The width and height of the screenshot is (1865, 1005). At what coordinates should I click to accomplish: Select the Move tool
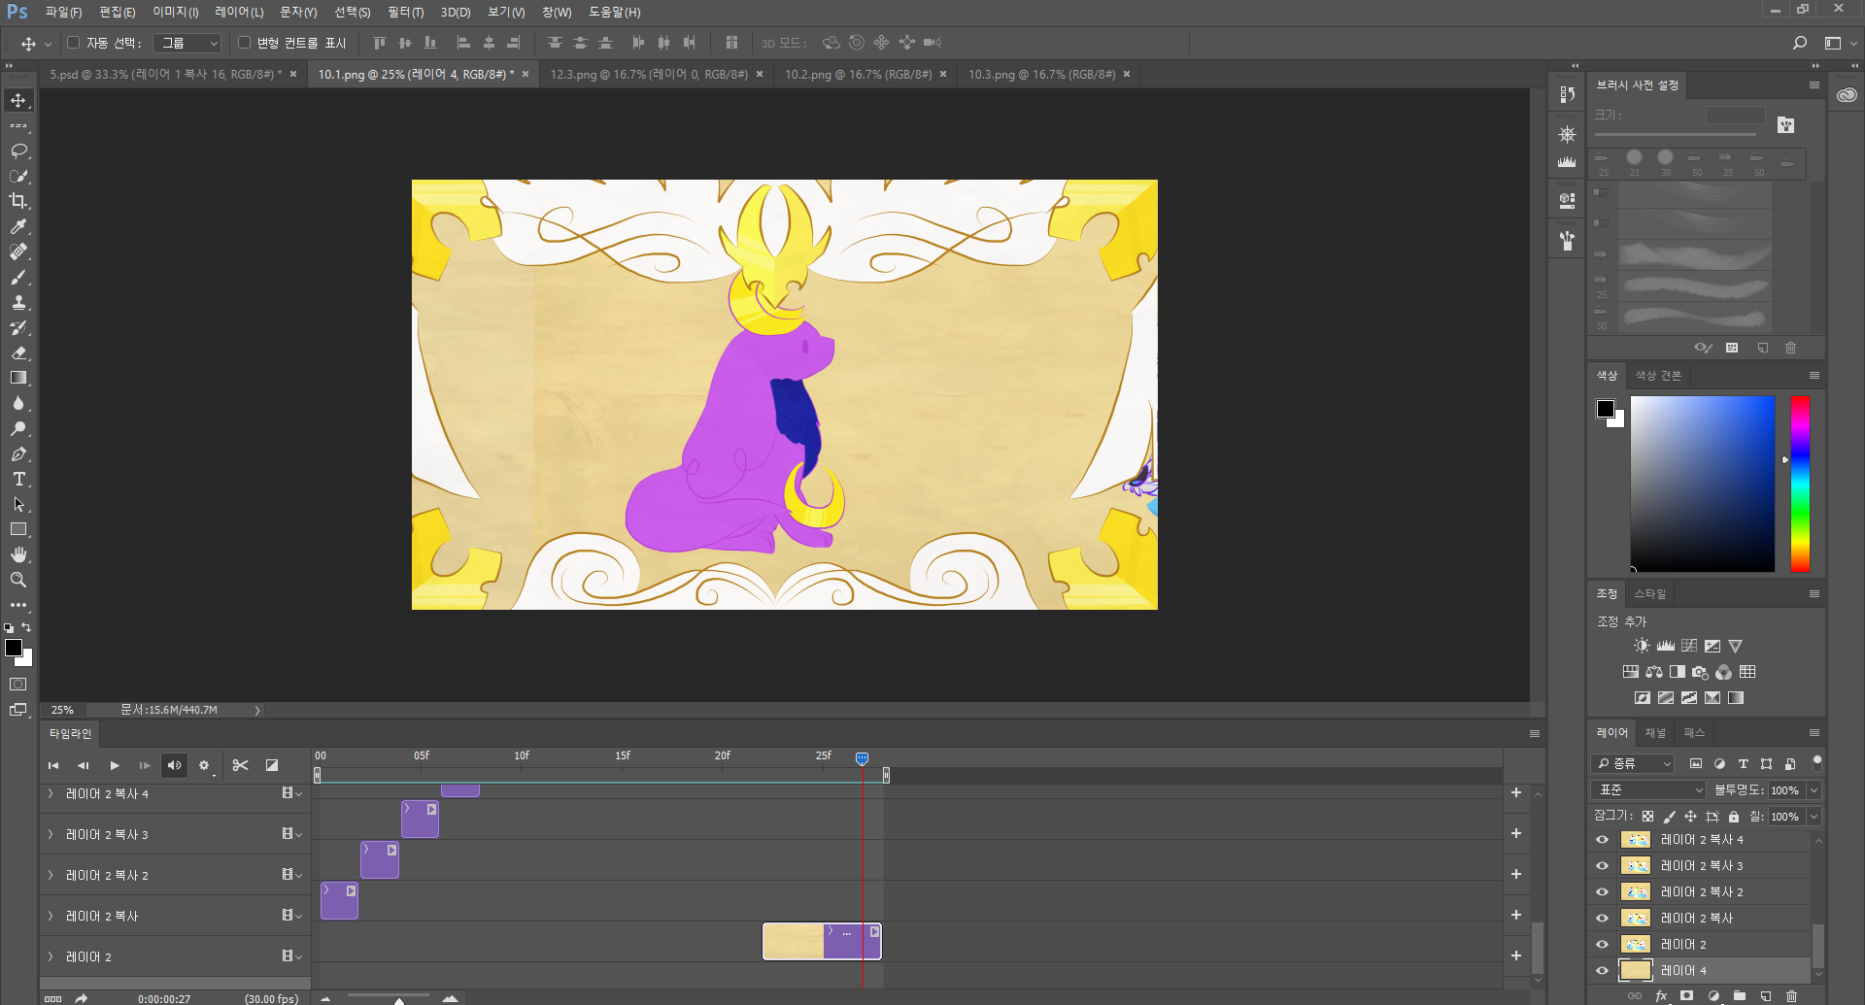pyautogui.click(x=18, y=100)
